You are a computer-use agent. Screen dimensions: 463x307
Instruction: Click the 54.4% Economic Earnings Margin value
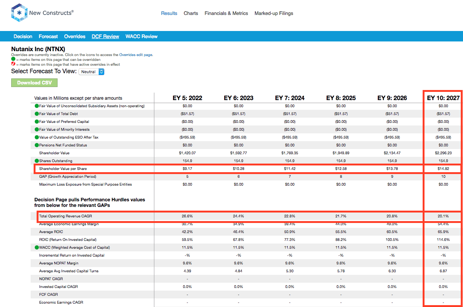click(443, 224)
